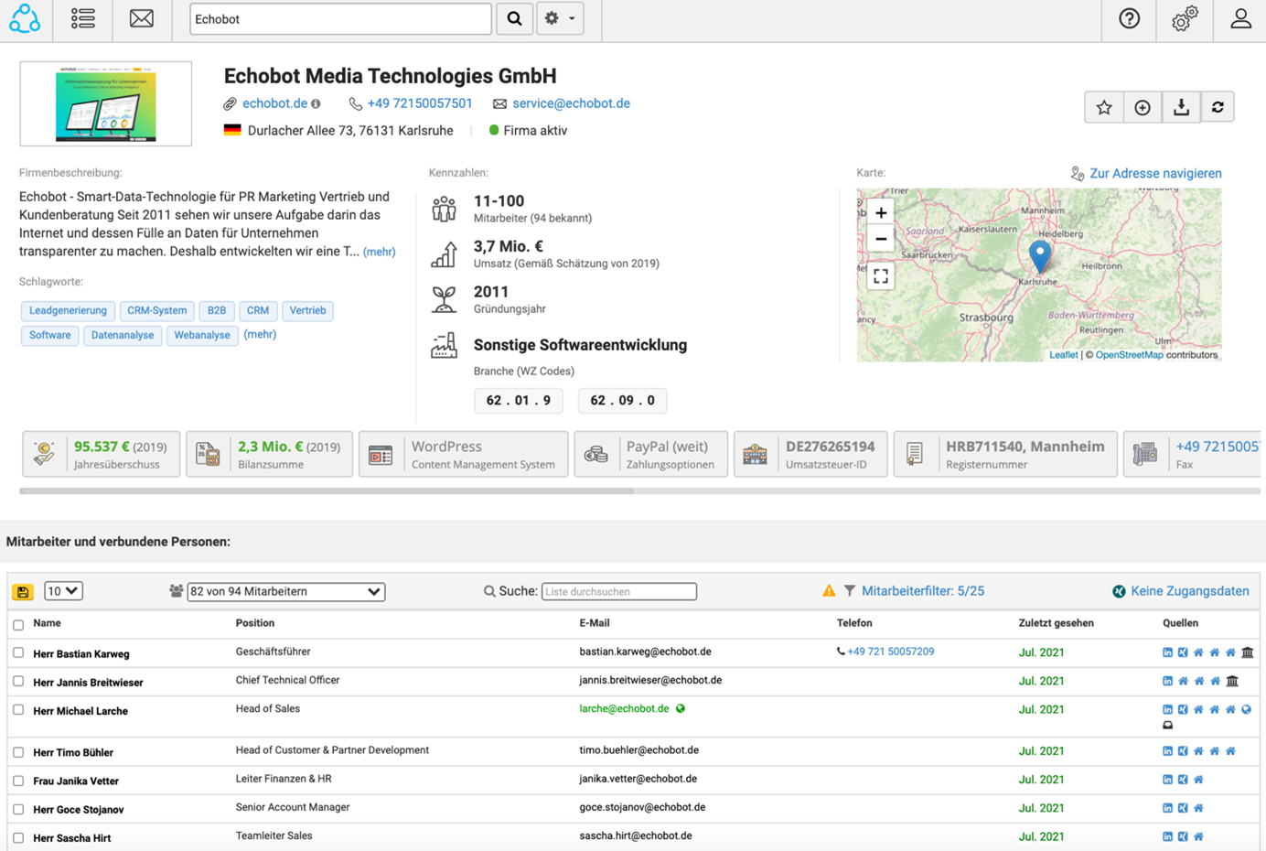This screenshot has width=1266, height=851.
Task: Click the refresh icon for company data
Action: 1218,107
